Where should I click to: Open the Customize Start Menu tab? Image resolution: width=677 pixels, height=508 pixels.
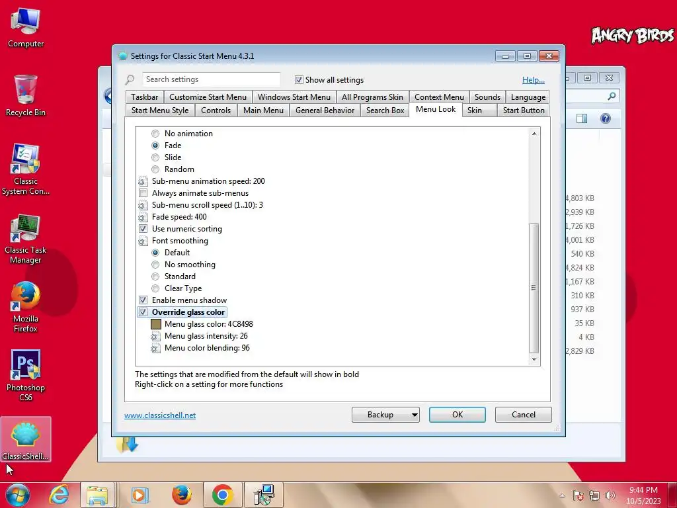(208, 97)
